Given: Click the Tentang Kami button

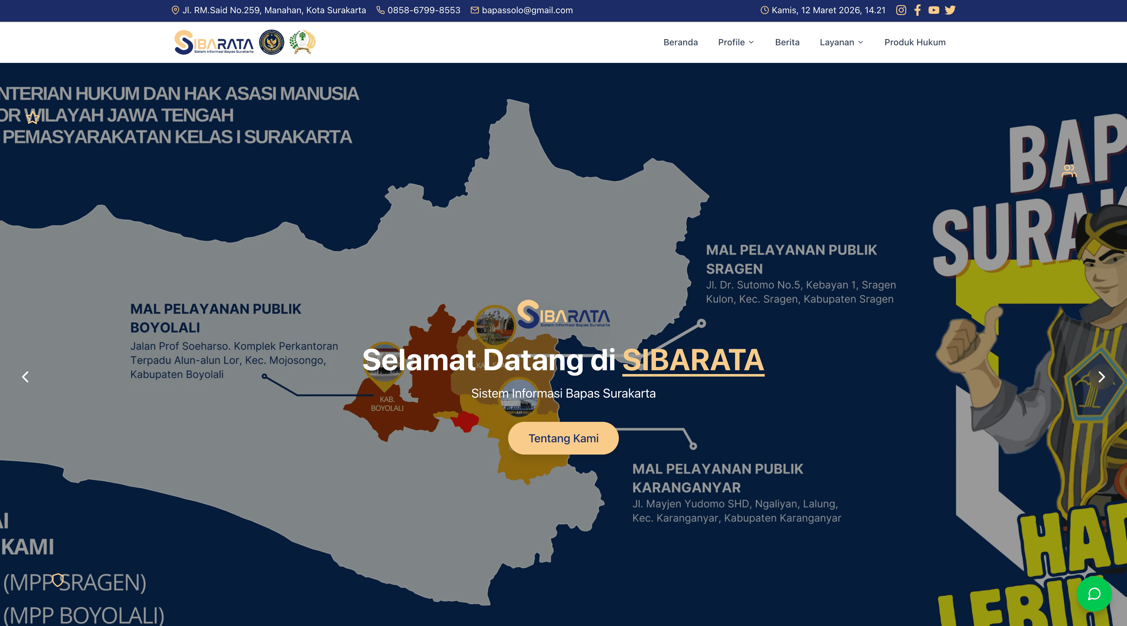Looking at the screenshot, I should (563, 438).
